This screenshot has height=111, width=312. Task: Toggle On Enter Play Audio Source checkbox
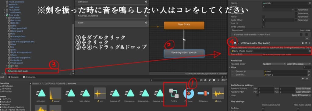point(298,108)
